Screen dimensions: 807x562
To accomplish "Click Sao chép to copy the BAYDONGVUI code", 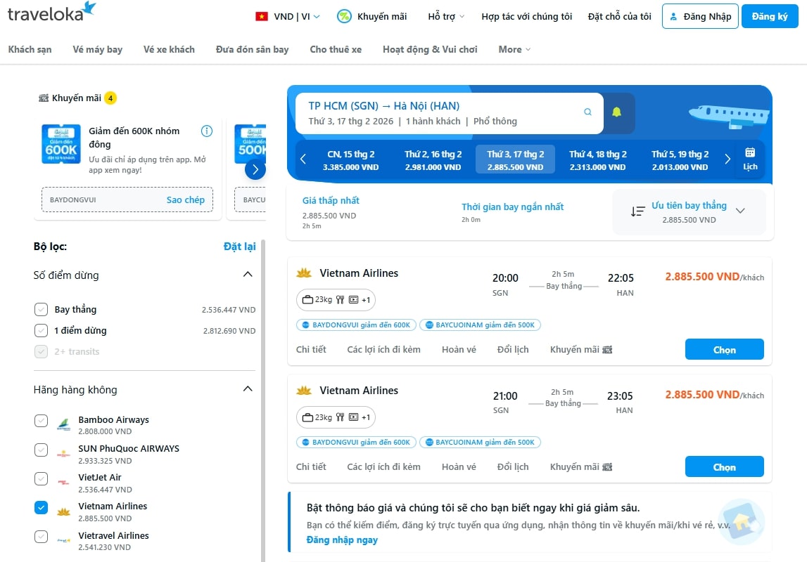I will click(x=185, y=200).
